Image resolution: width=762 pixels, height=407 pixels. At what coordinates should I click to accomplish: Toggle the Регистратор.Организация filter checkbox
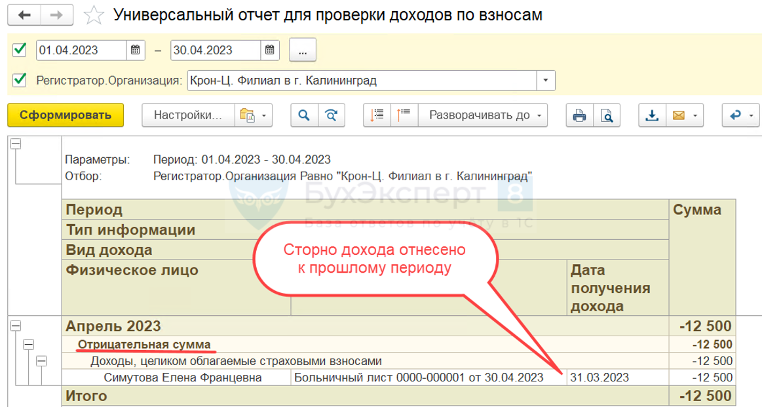pos(20,81)
